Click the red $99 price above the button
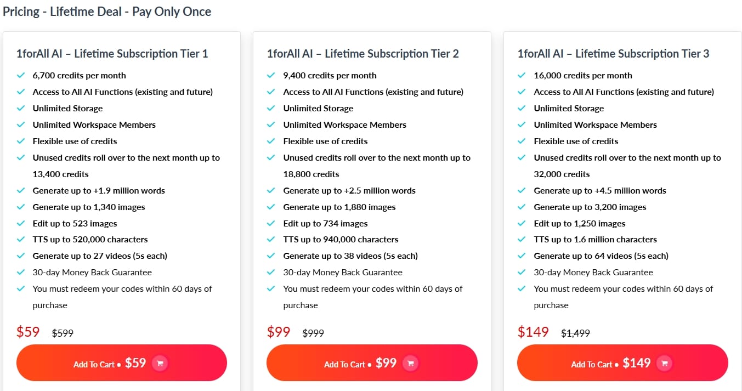 [x=279, y=332]
